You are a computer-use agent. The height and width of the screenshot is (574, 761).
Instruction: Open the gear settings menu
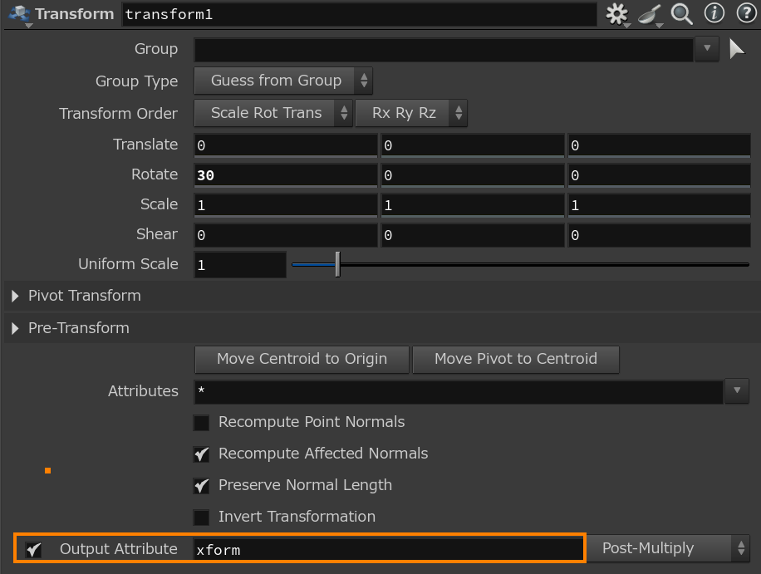616,14
